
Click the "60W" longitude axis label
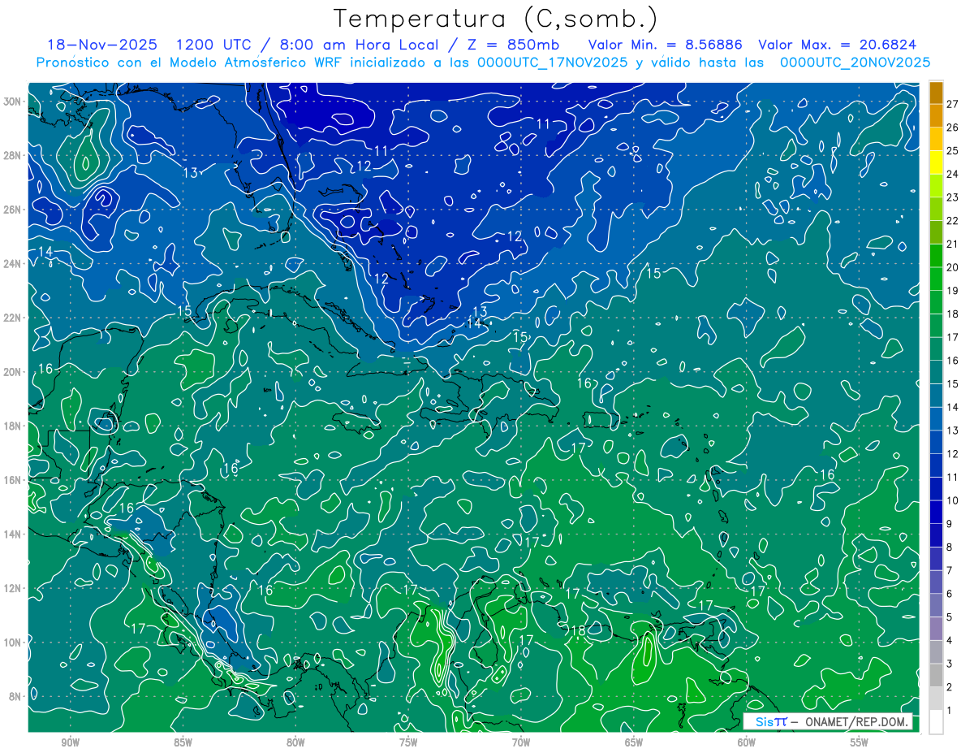[x=747, y=742]
